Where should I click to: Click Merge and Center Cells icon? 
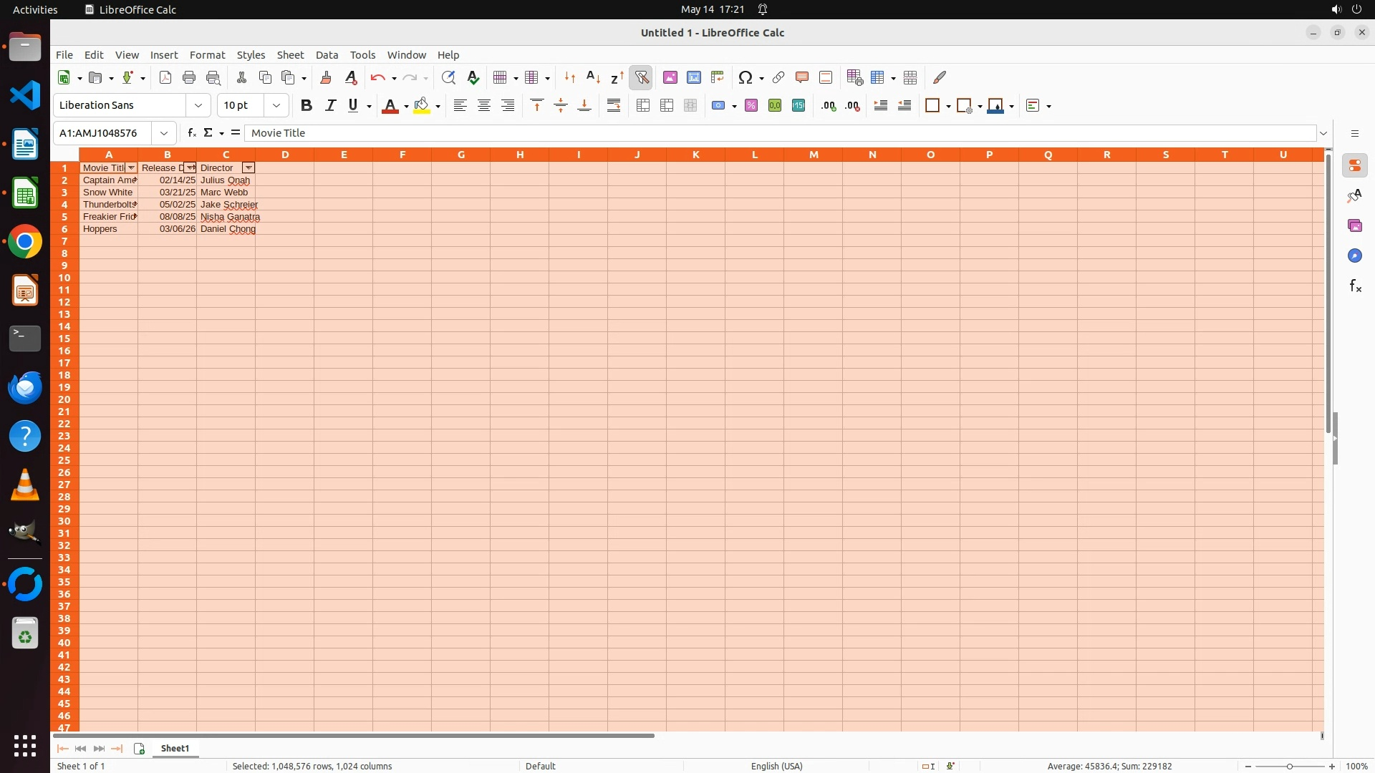pyautogui.click(x=643, y=106)
